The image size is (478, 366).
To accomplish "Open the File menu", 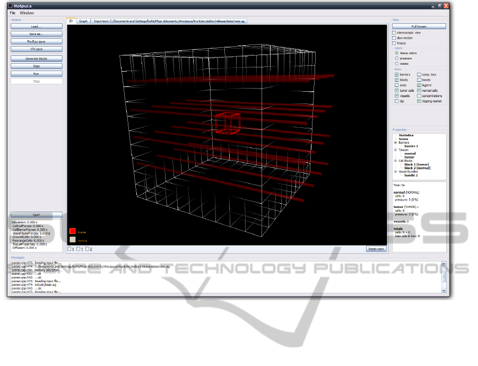I will pos(12,12).
